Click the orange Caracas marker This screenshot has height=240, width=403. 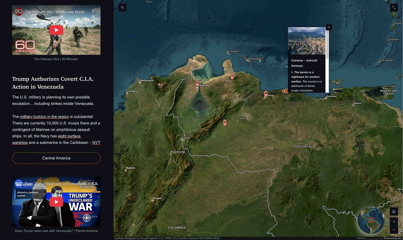coord(285,91)
